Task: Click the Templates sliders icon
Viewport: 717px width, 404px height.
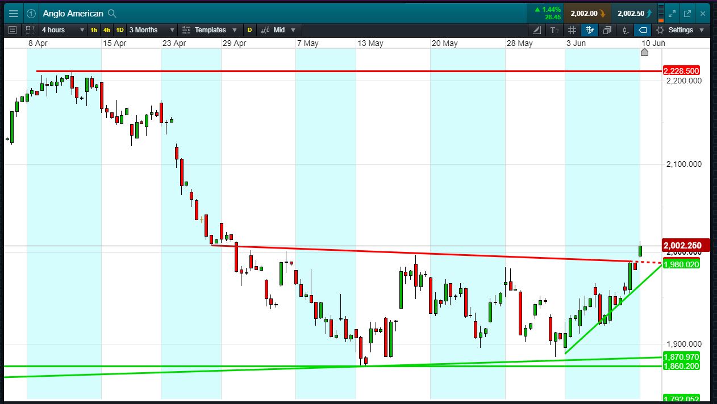Action: (x=186, y=30)
